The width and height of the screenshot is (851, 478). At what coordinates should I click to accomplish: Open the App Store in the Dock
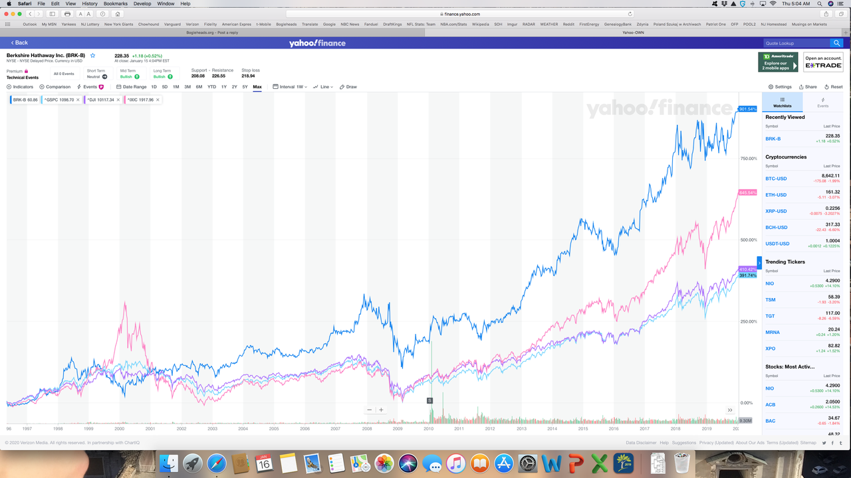(x=504, y=463)
